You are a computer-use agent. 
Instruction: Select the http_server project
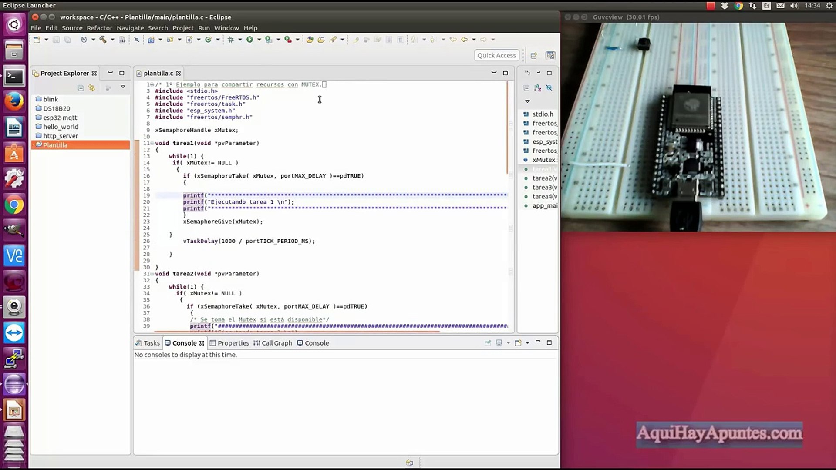[x=61, y=136]
